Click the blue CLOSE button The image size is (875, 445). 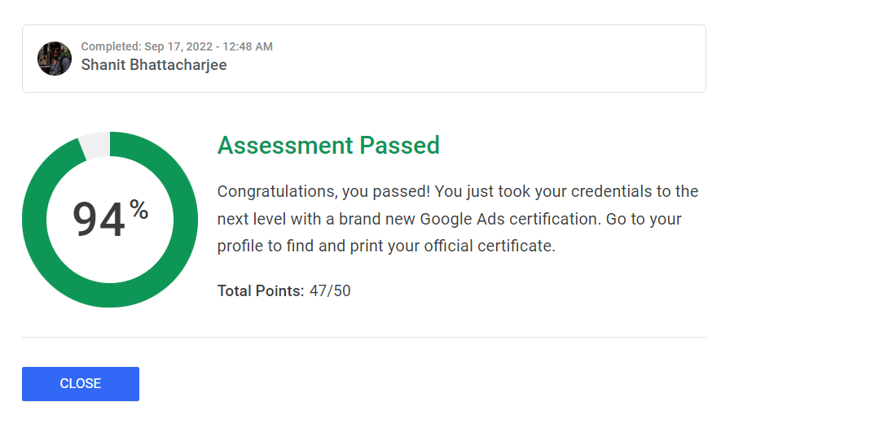tap(81, 384)
